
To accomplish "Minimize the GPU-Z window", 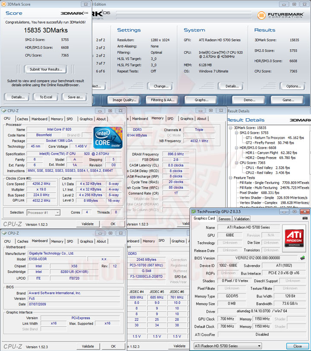I will (x=284, y=212).
